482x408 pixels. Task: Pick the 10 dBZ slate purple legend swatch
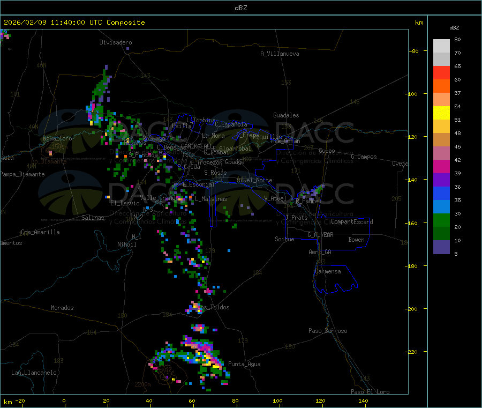click(441, 247)
